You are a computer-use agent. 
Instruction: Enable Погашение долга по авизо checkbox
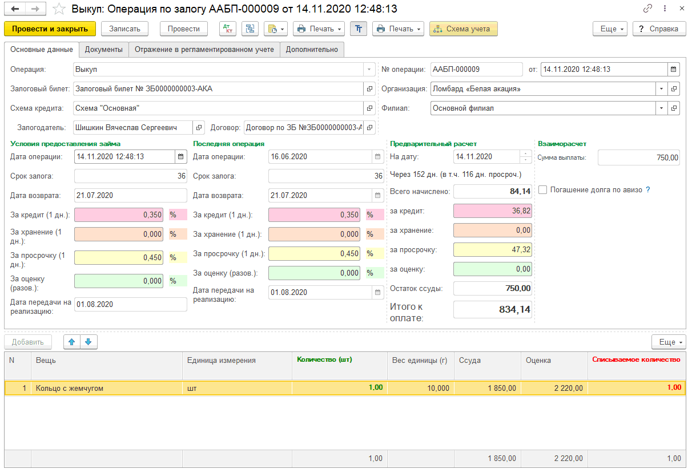pos(542,189)
